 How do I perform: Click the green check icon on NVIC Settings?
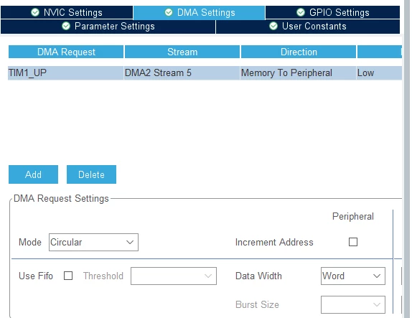click(x=35, y=12)
